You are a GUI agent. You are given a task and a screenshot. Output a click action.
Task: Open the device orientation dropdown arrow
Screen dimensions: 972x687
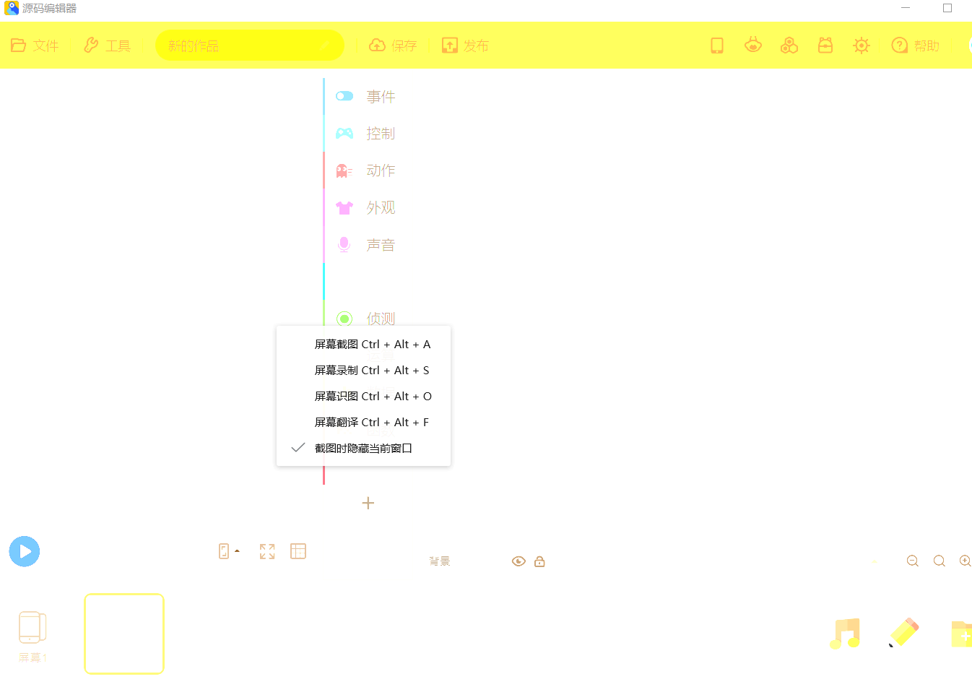click(x=237, y=551)
